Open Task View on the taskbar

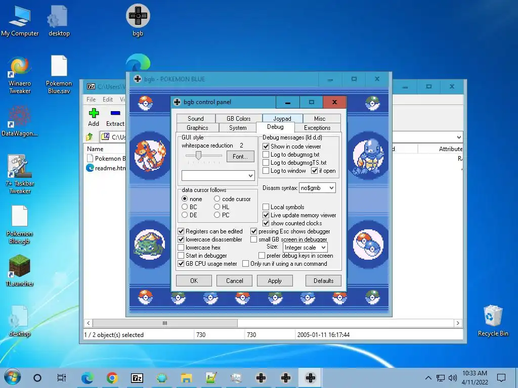click(x=62, y=378)
